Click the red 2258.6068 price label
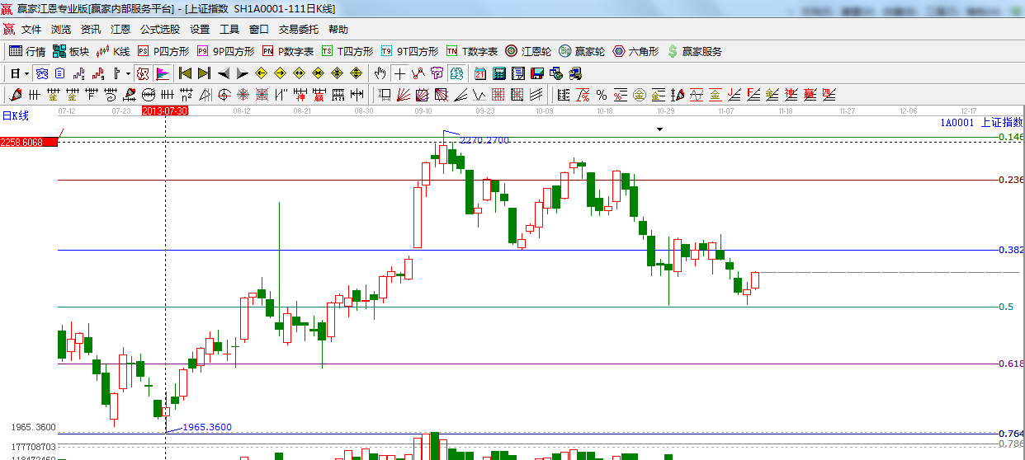This screenshot has width=1025, height=460. coord(29,143)
